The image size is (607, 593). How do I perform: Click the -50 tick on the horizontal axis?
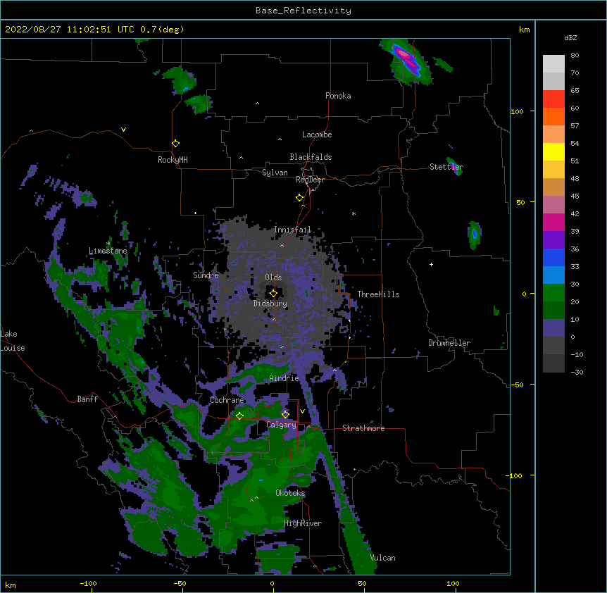coord(180,583)
